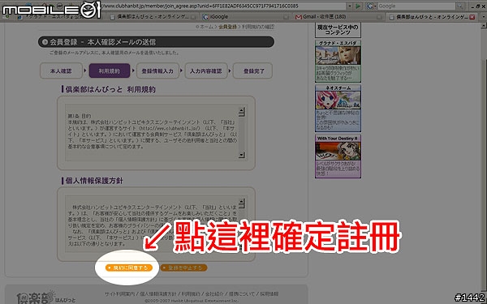Close the active 倶楽部はんびっと tab
This screenshot has height=304, width=487.
coord(472,17)
